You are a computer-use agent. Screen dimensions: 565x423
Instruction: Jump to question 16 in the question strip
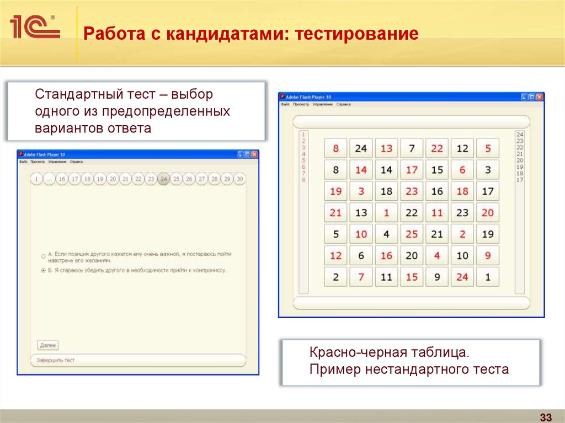(x=62, y=179)
